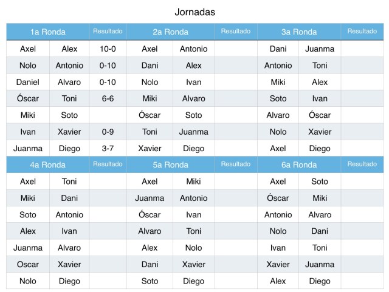389x292 pixels.
Task: Click the 0-10 result for Nolo vs Antonio
Action: [x=108, y=66]
